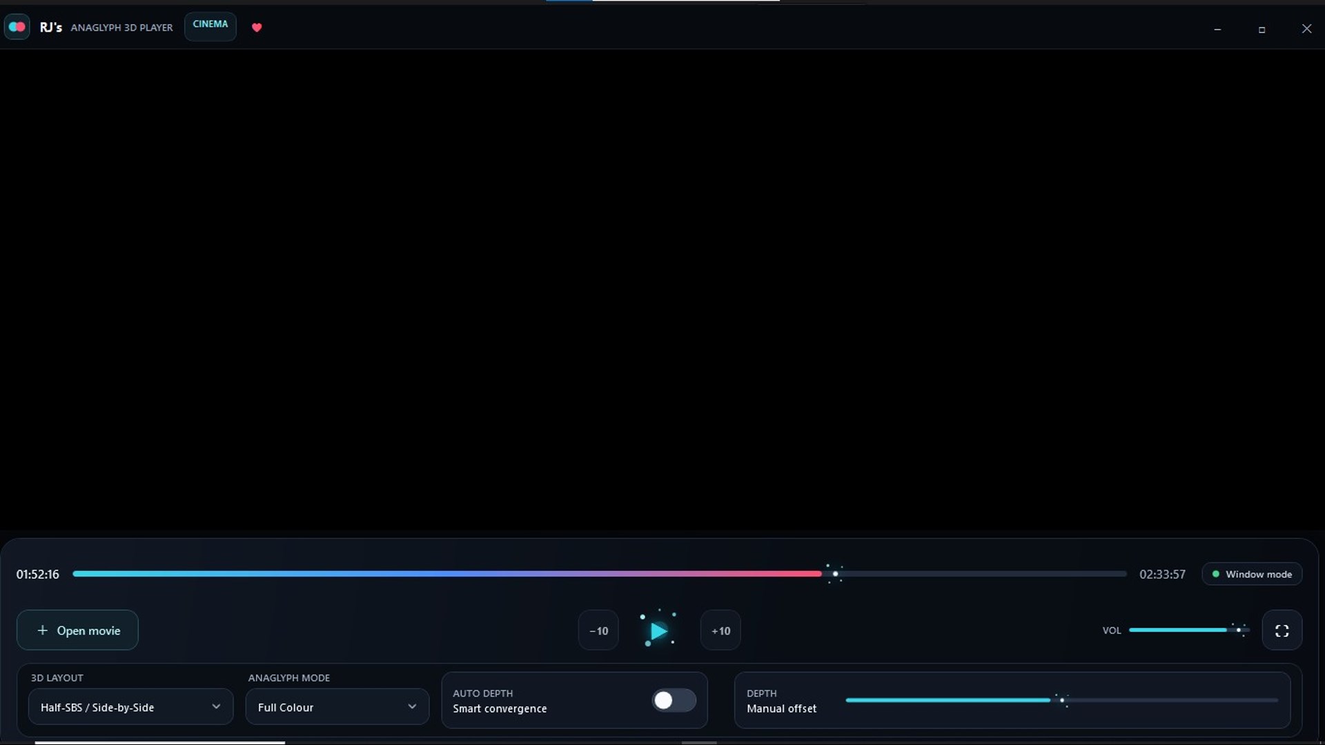Skip back with the −10 button
Image resolution: width=1325 pixels, height=745 pixels.
coord(598,630)
